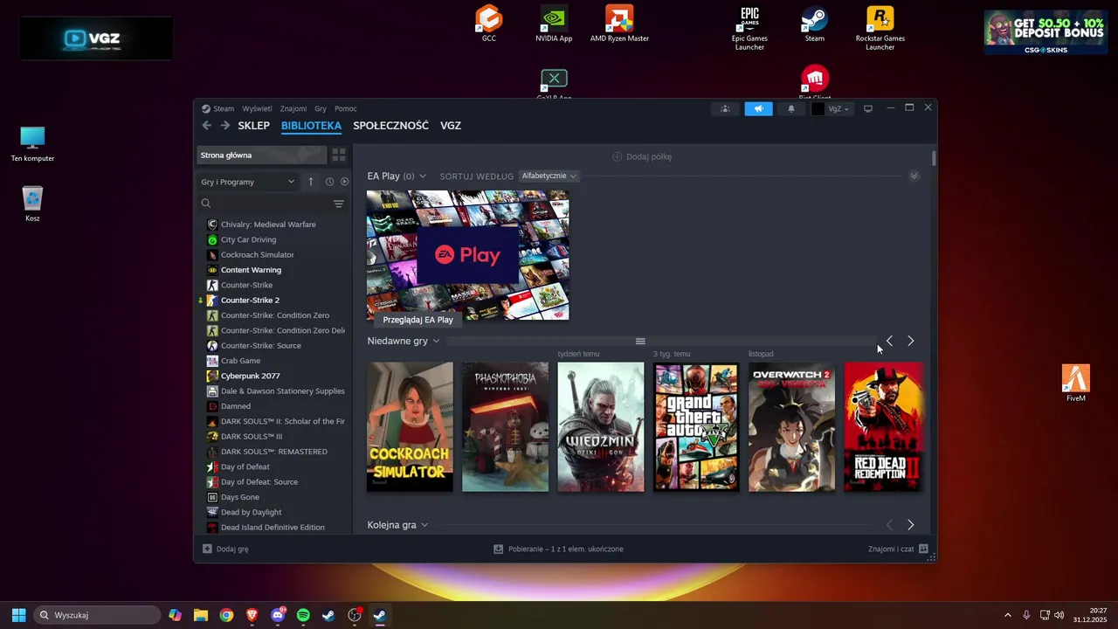Switch to Big Picture mode monitor icon
This screenshot has height=629, width=1118.
(868, 109)
